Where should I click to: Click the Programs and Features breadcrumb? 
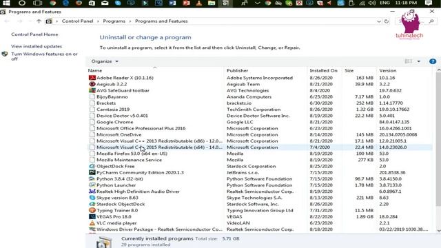(x=161, y=21)
